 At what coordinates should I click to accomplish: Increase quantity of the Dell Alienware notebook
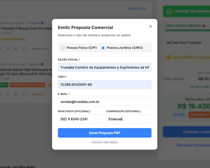[15, 94]
